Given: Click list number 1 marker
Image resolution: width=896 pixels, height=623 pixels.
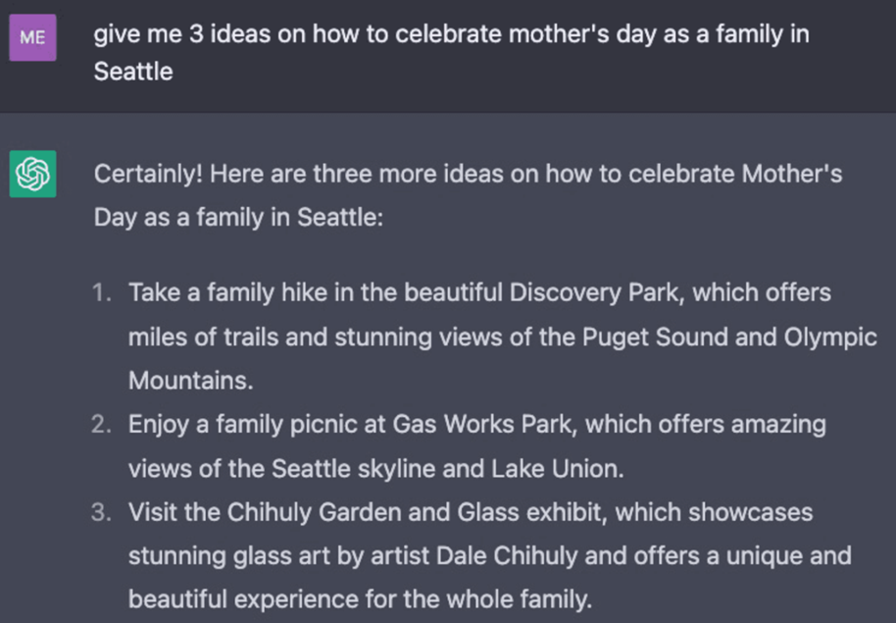Looking at the screenshot, I should [102, 293].
